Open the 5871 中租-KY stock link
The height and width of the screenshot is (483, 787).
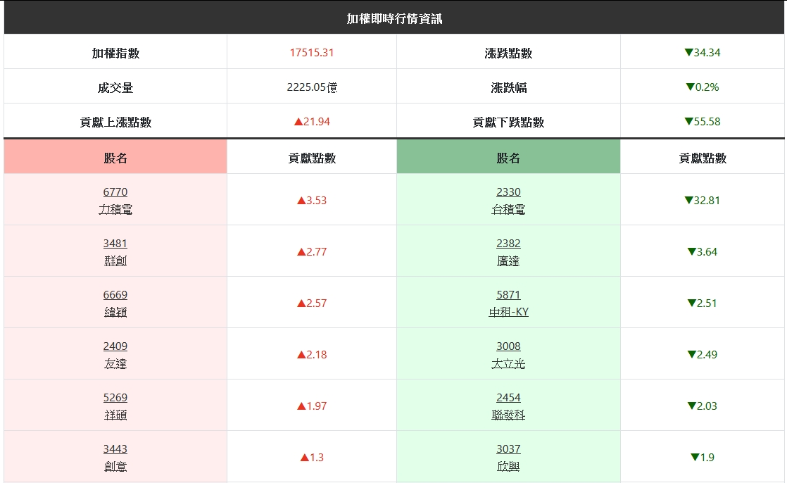tap(508, 303)
